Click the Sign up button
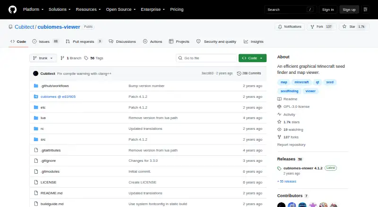 point(349,9)
